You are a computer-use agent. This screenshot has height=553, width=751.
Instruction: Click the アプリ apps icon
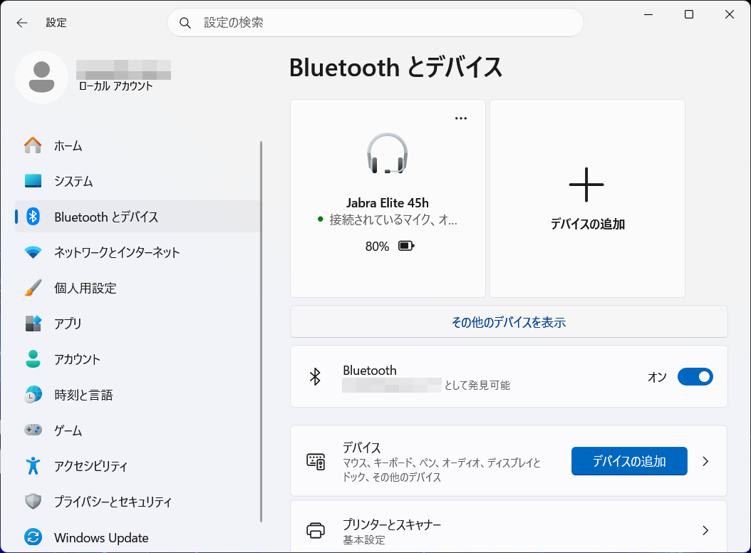tap(33, 324)
